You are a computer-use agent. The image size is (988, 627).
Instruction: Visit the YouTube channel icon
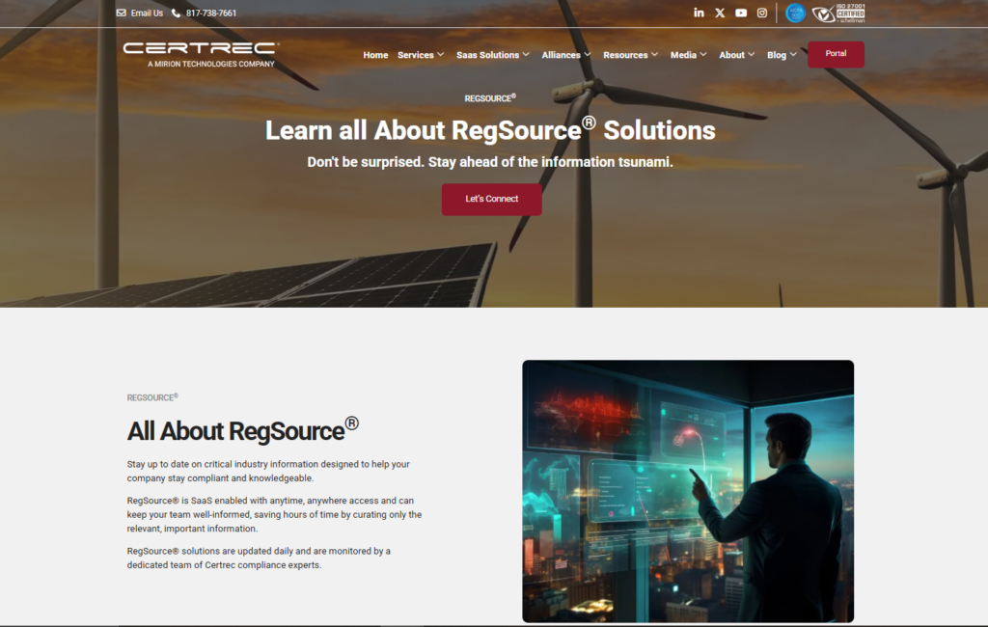pyautogui.click(x=741, y=13)
